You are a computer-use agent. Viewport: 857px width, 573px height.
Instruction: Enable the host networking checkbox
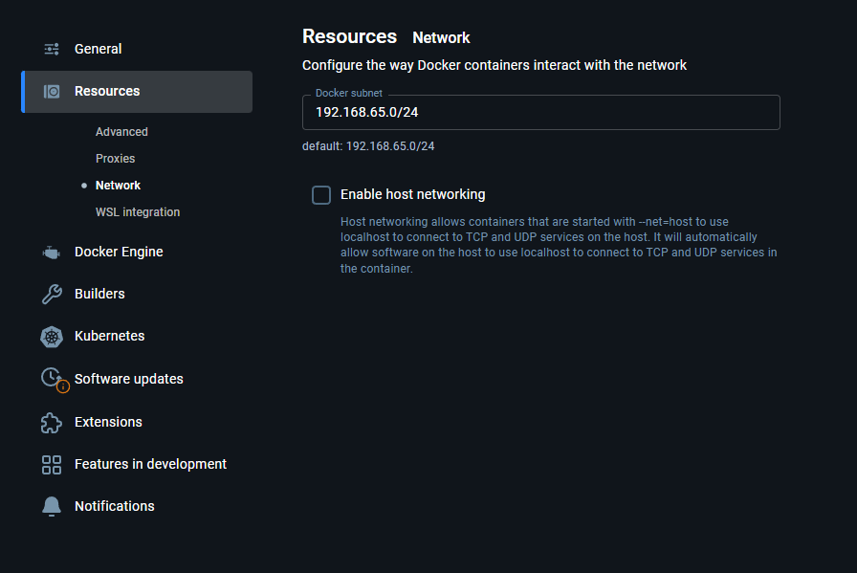tap(321, 194)
